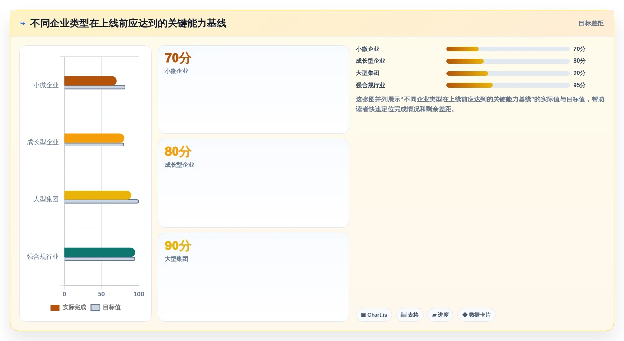Image resolution: width=624 pixels, height=341 pixels.
Task: Click the 大型集团 gray target bar
Action: click(x=101, y=201)
